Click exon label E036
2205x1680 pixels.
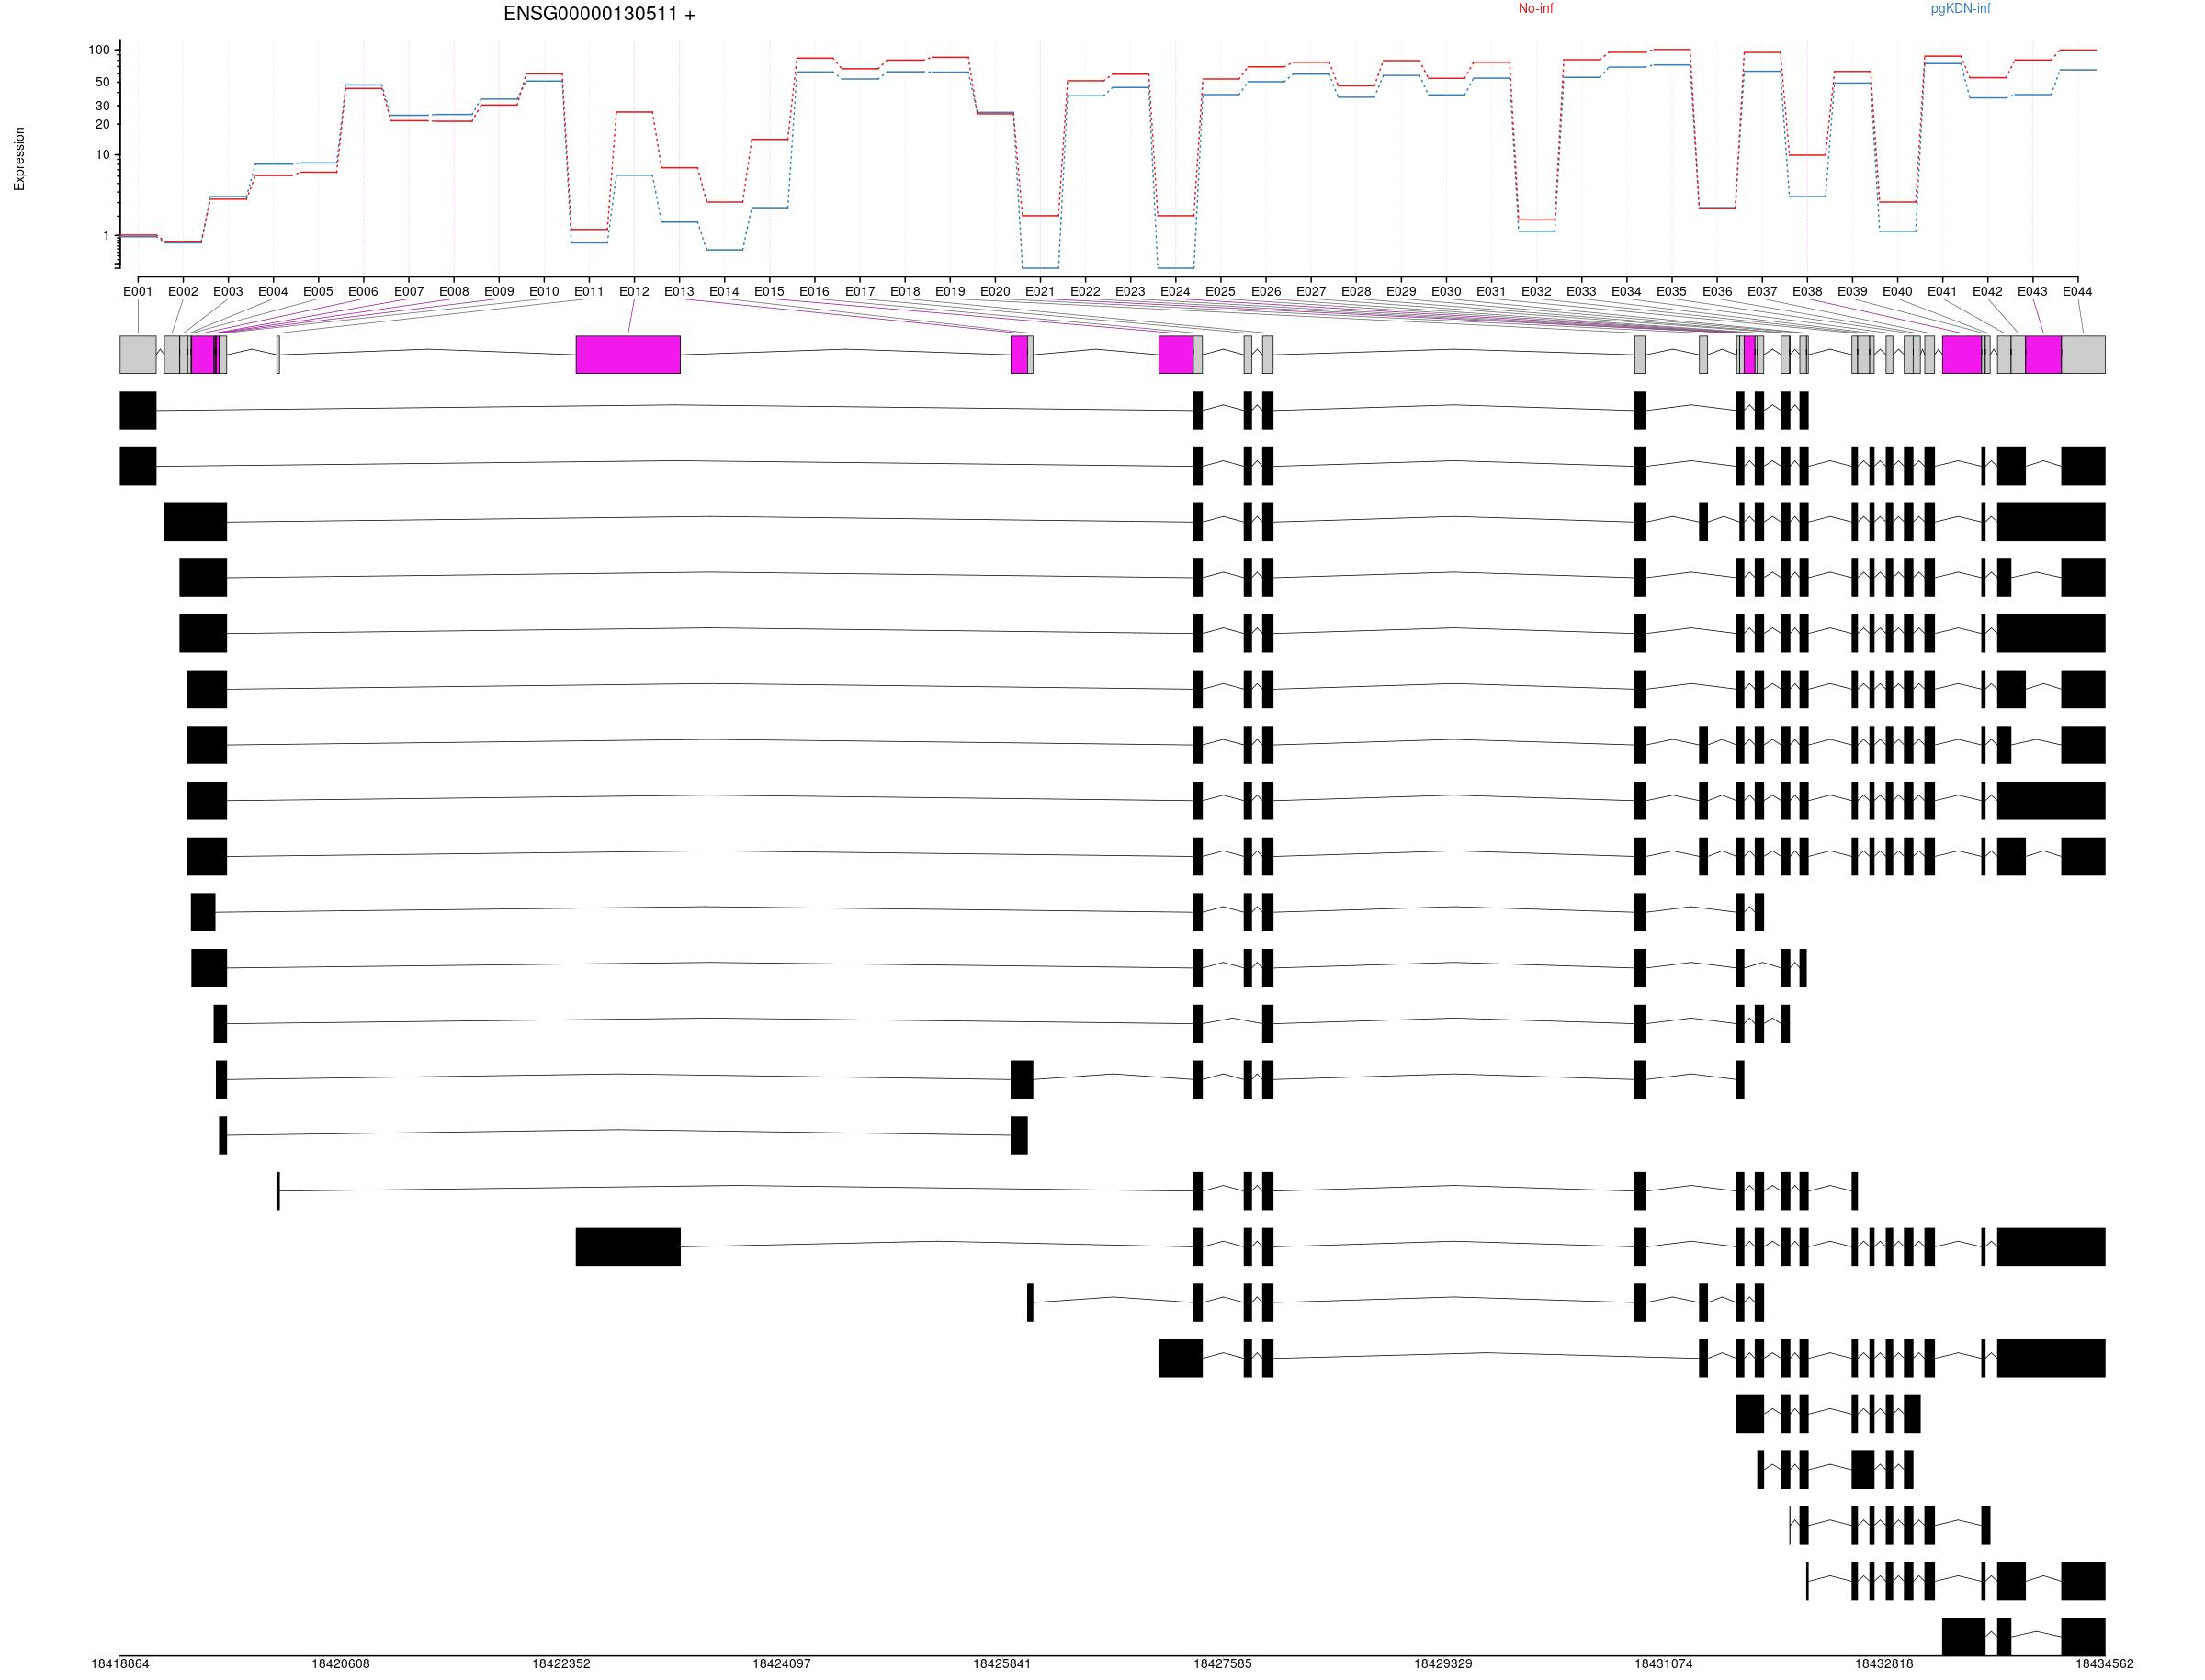(x=1717, y=292)
